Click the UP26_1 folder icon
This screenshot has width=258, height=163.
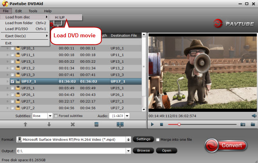(x=18, y=95)
